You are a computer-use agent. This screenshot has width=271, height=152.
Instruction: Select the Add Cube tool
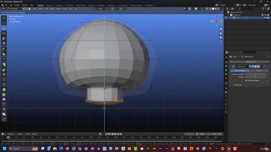point(4,59)
